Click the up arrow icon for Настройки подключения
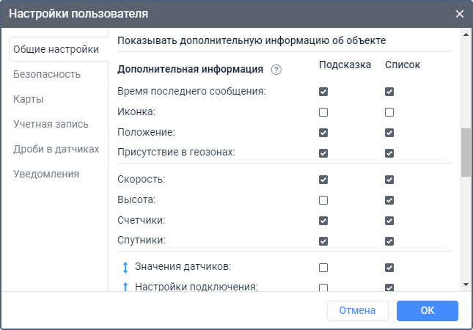This screenshot has height=330, width=473. (124, 287)
